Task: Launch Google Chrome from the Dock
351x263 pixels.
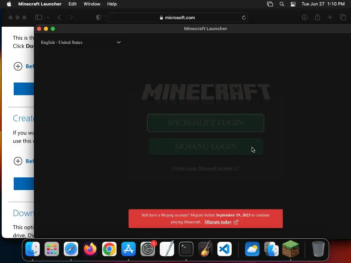Action: [109, 249]
